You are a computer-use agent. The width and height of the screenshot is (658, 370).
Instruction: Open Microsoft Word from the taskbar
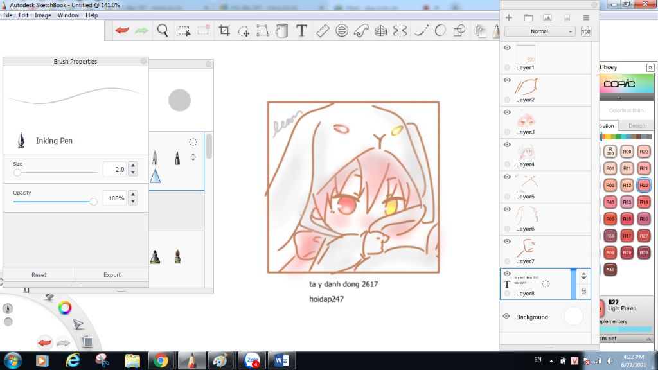tap(281, 360)
